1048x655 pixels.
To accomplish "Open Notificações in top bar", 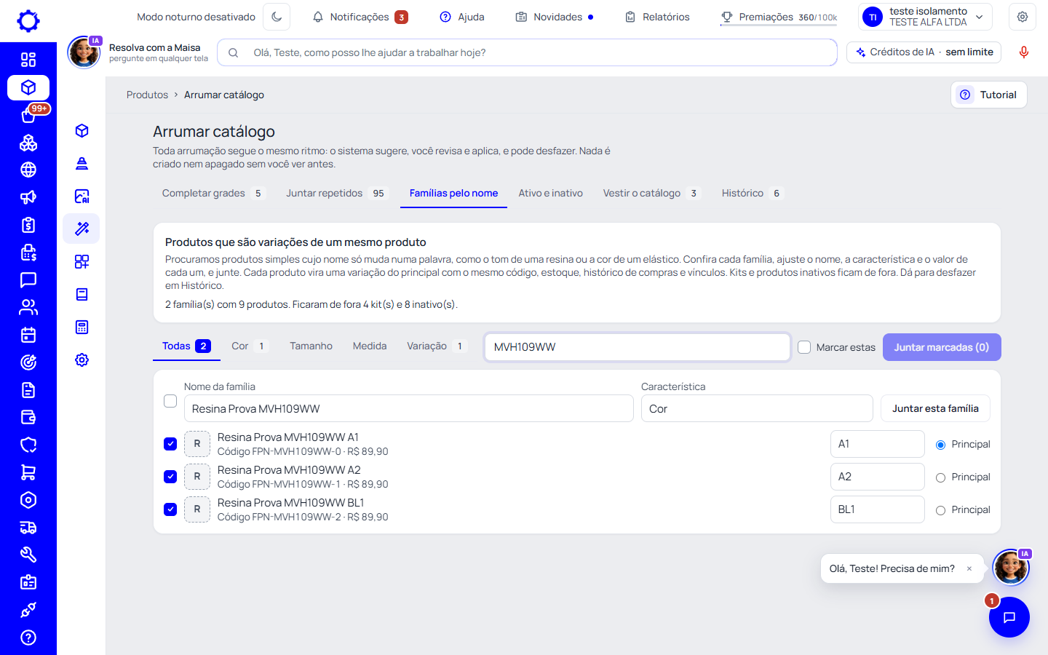I will point(360,17).
